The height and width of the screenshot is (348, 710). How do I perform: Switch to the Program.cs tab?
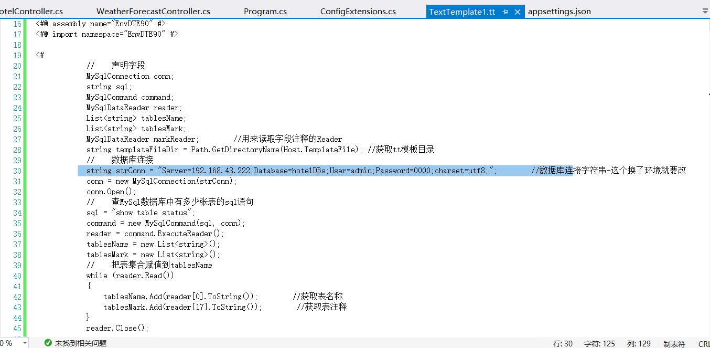tap(265, 11)
